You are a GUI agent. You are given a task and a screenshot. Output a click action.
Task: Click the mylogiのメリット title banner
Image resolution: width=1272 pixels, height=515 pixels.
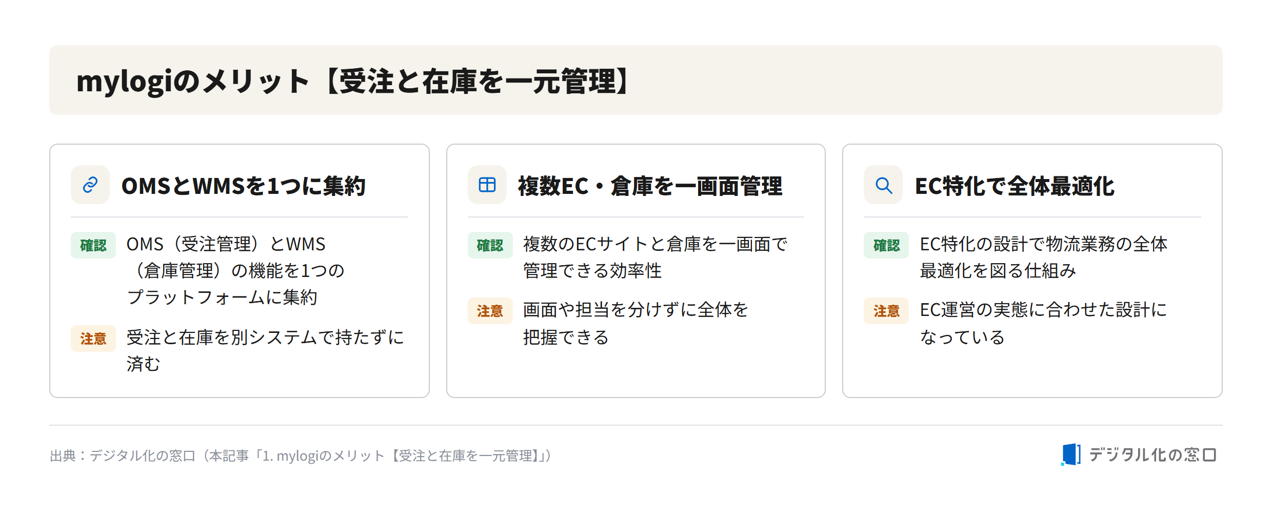[x=636, y=80]
